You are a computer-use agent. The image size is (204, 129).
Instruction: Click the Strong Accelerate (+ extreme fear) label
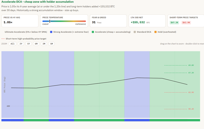[x=71, y=32]
